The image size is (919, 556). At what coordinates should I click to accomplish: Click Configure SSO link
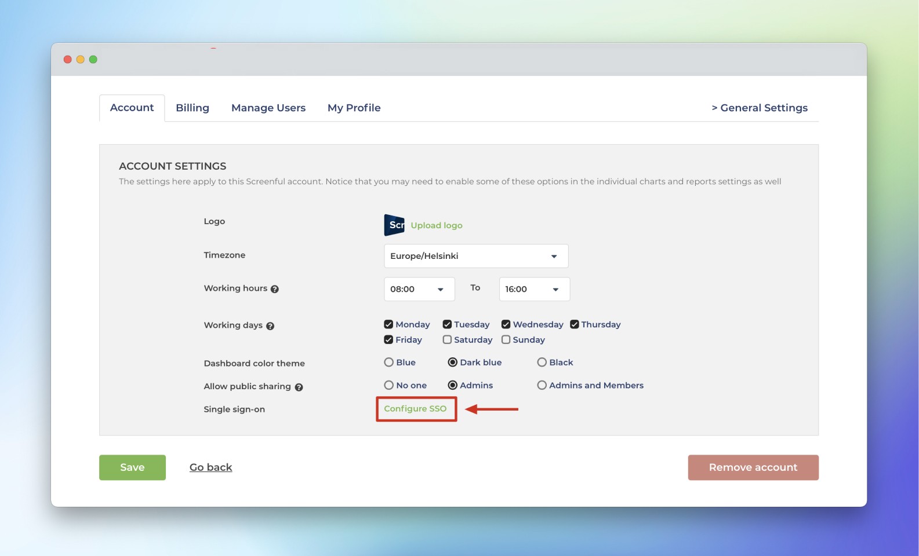pyautogui.click(x=415, y=408)
